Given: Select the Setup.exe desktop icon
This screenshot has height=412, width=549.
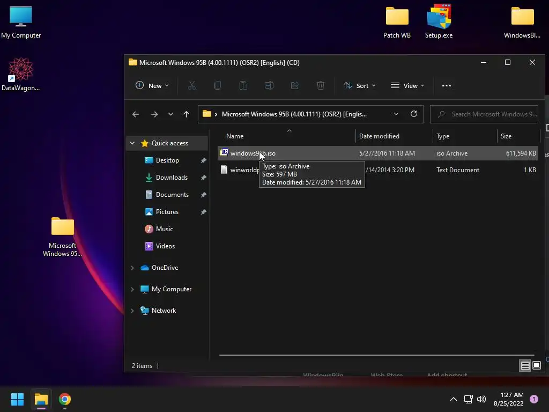Looking at the screenshot, I should pos(439,21).
